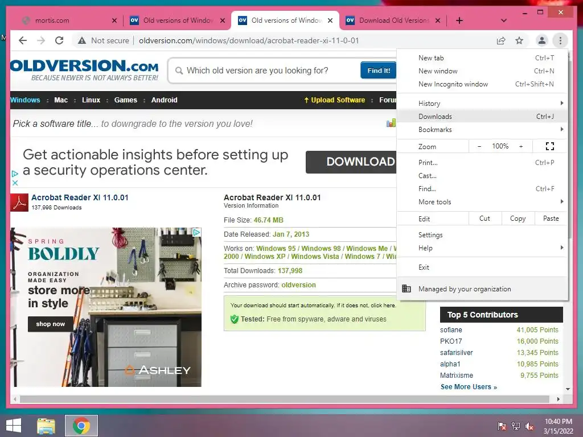Viewport: 583px width, 437px height.
Task: Increase zoom with the plus button
Action: click(x=521, y=146)
